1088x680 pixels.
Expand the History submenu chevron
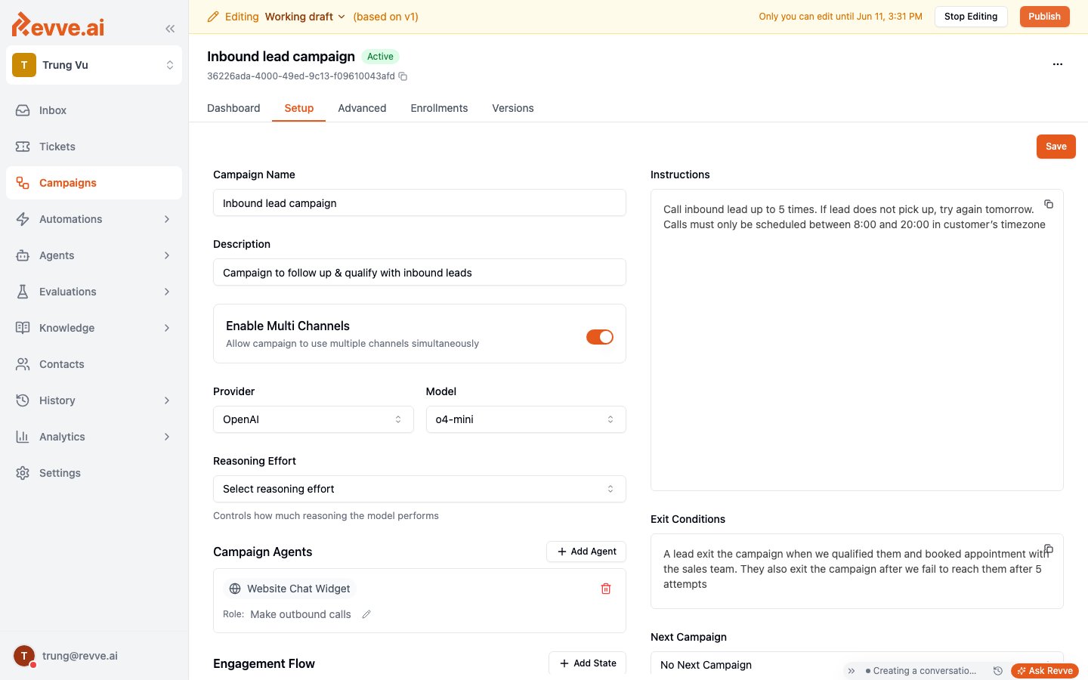[167, 400]
